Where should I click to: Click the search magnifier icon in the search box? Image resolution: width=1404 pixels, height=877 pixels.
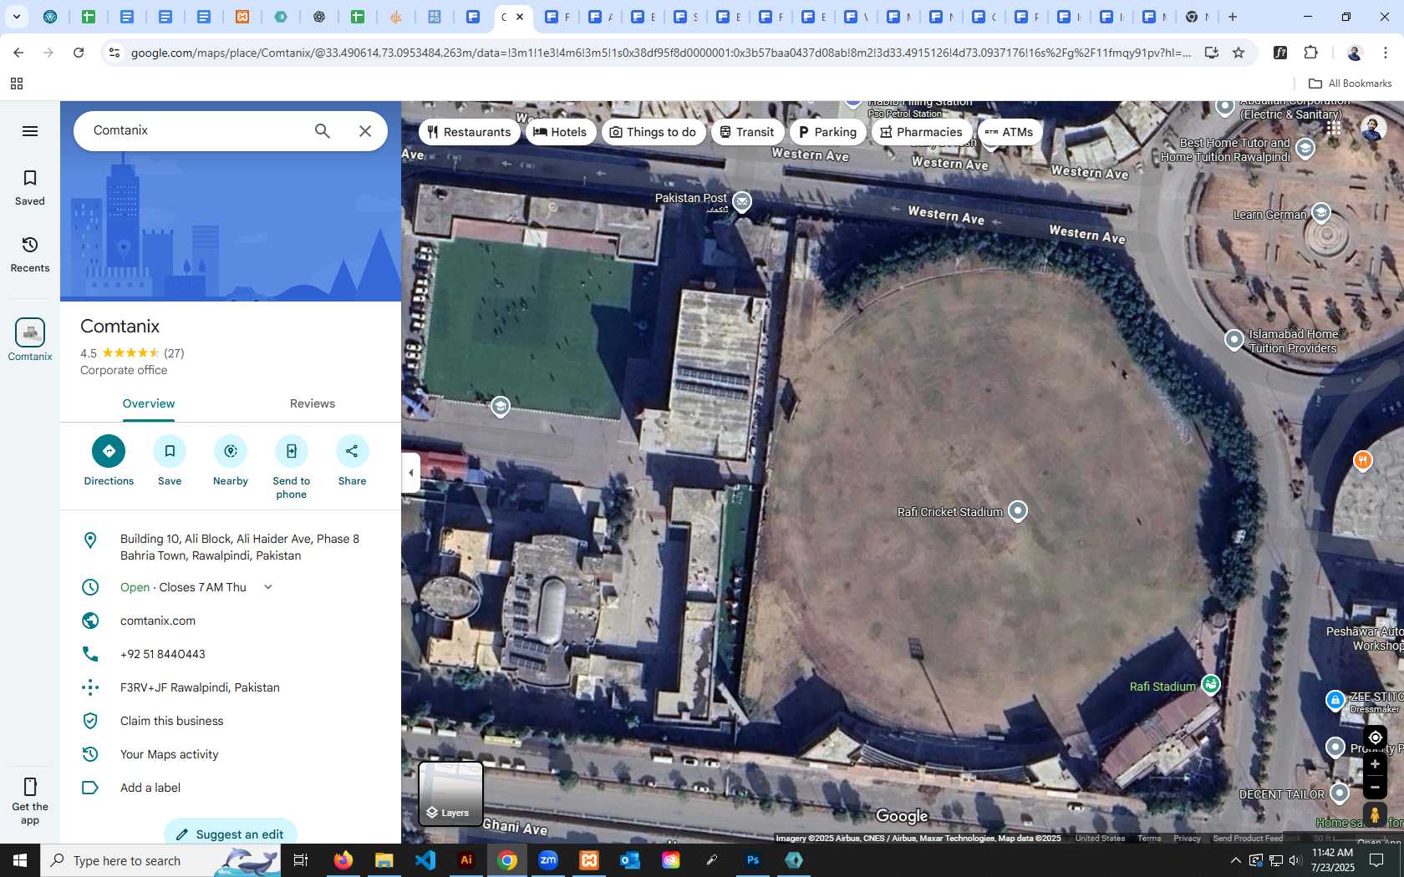click(x=323, y=131)
